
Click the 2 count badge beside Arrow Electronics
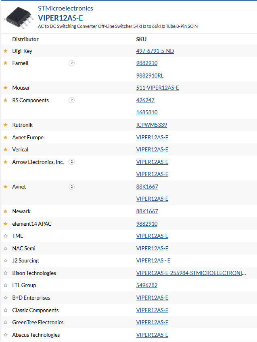pyautogui.click(x=71, y=162)
